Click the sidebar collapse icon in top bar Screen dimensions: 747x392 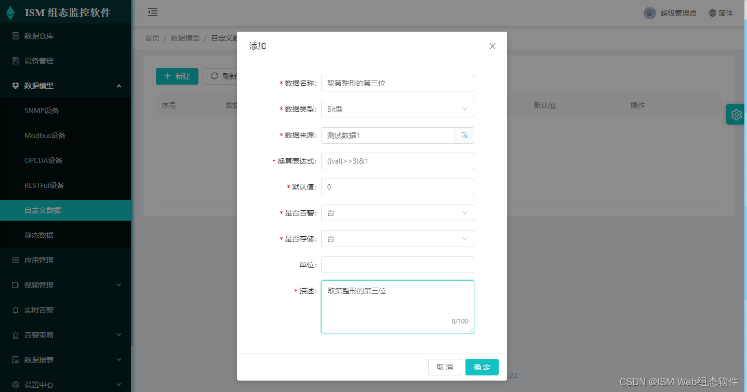(152, 11)
